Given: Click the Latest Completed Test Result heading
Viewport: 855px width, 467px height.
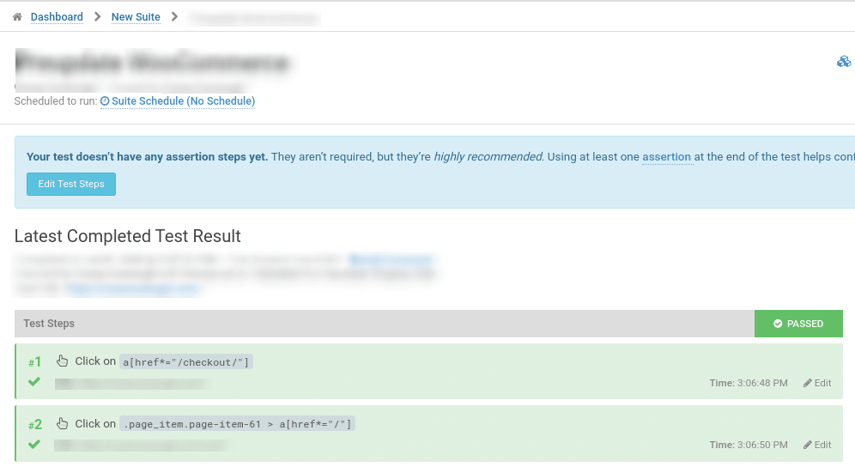Looking at the screenshot, I should [128, 236].
